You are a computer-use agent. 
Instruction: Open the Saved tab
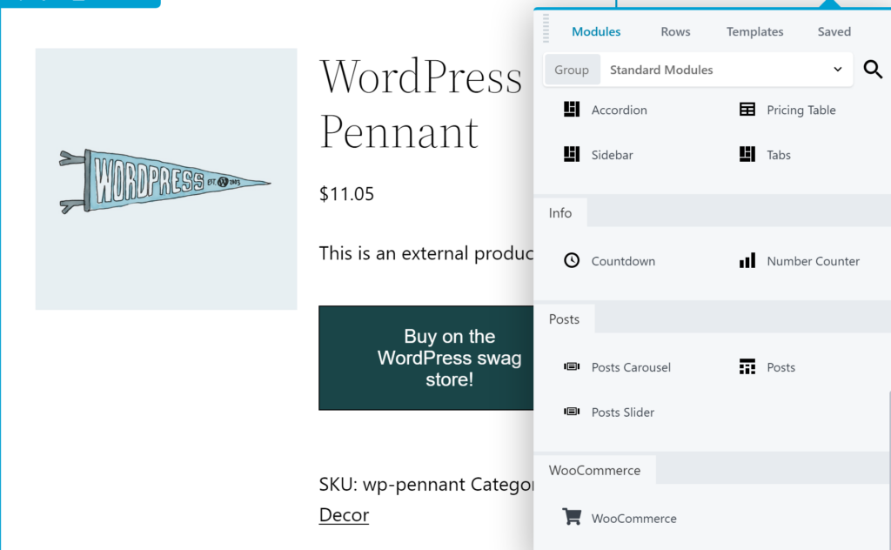[834, 31]
